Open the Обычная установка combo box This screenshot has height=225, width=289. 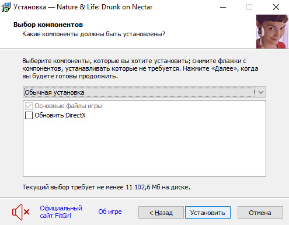144,92
